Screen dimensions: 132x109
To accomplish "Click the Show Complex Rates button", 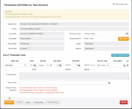I will click(x=120, y=55).
